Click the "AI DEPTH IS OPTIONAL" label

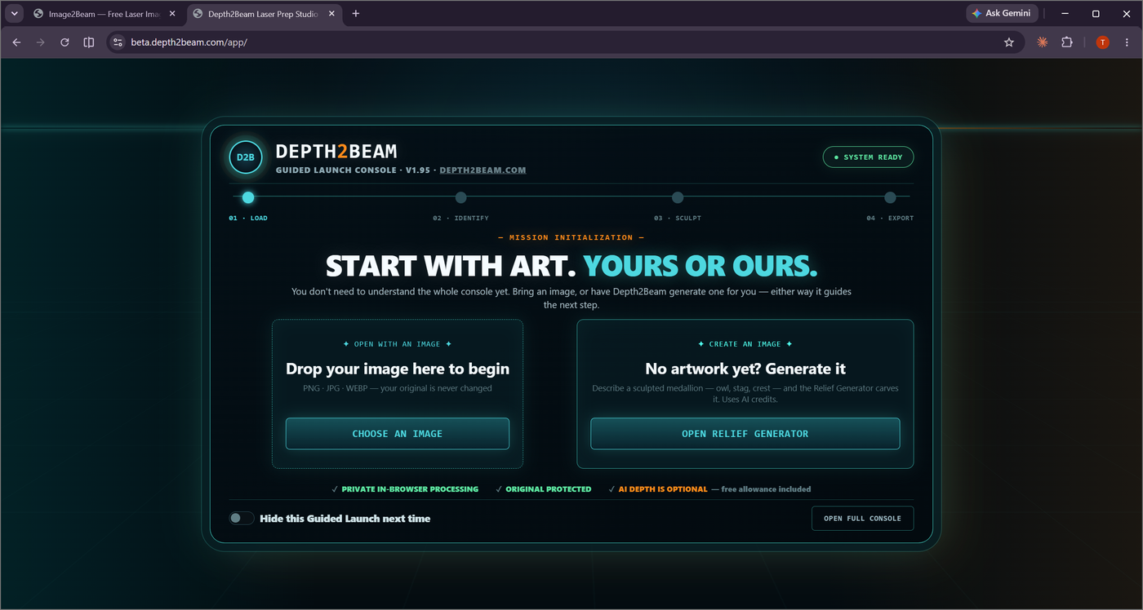tap(663, 489)
